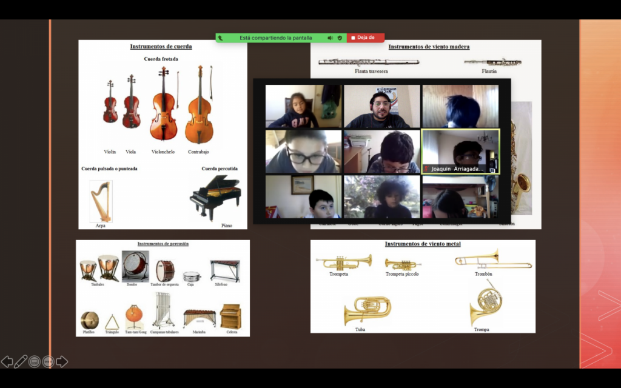Open the all-slides view icon
The image size is (621, 388).
pyautogui.click(x=35, y=362)
